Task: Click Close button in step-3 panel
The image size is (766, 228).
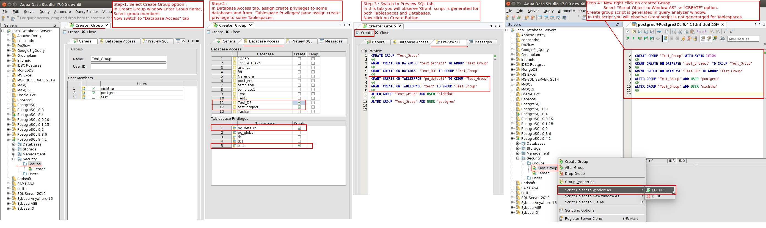Action: [382, 33]
